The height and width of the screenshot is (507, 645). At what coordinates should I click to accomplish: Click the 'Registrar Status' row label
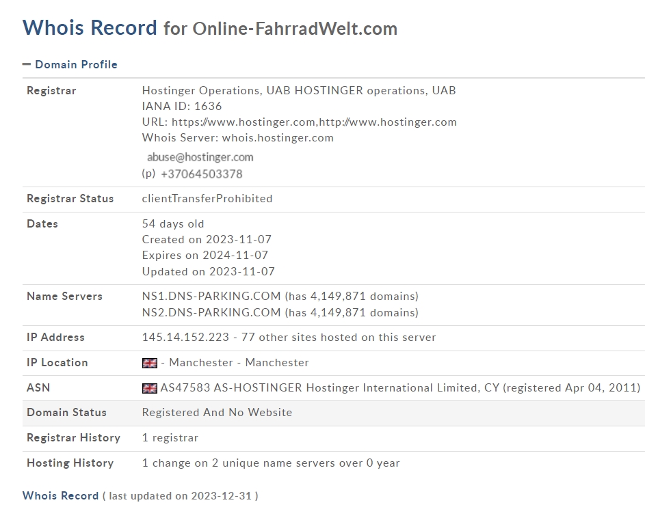tap(70, 198)
